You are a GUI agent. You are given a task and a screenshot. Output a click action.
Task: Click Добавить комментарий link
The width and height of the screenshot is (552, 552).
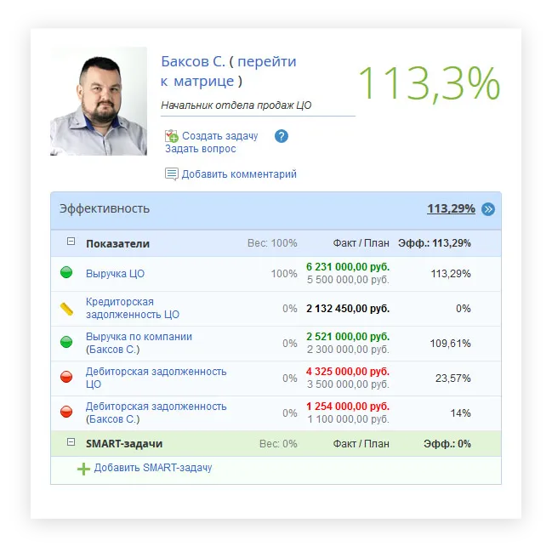click(239, 174)
